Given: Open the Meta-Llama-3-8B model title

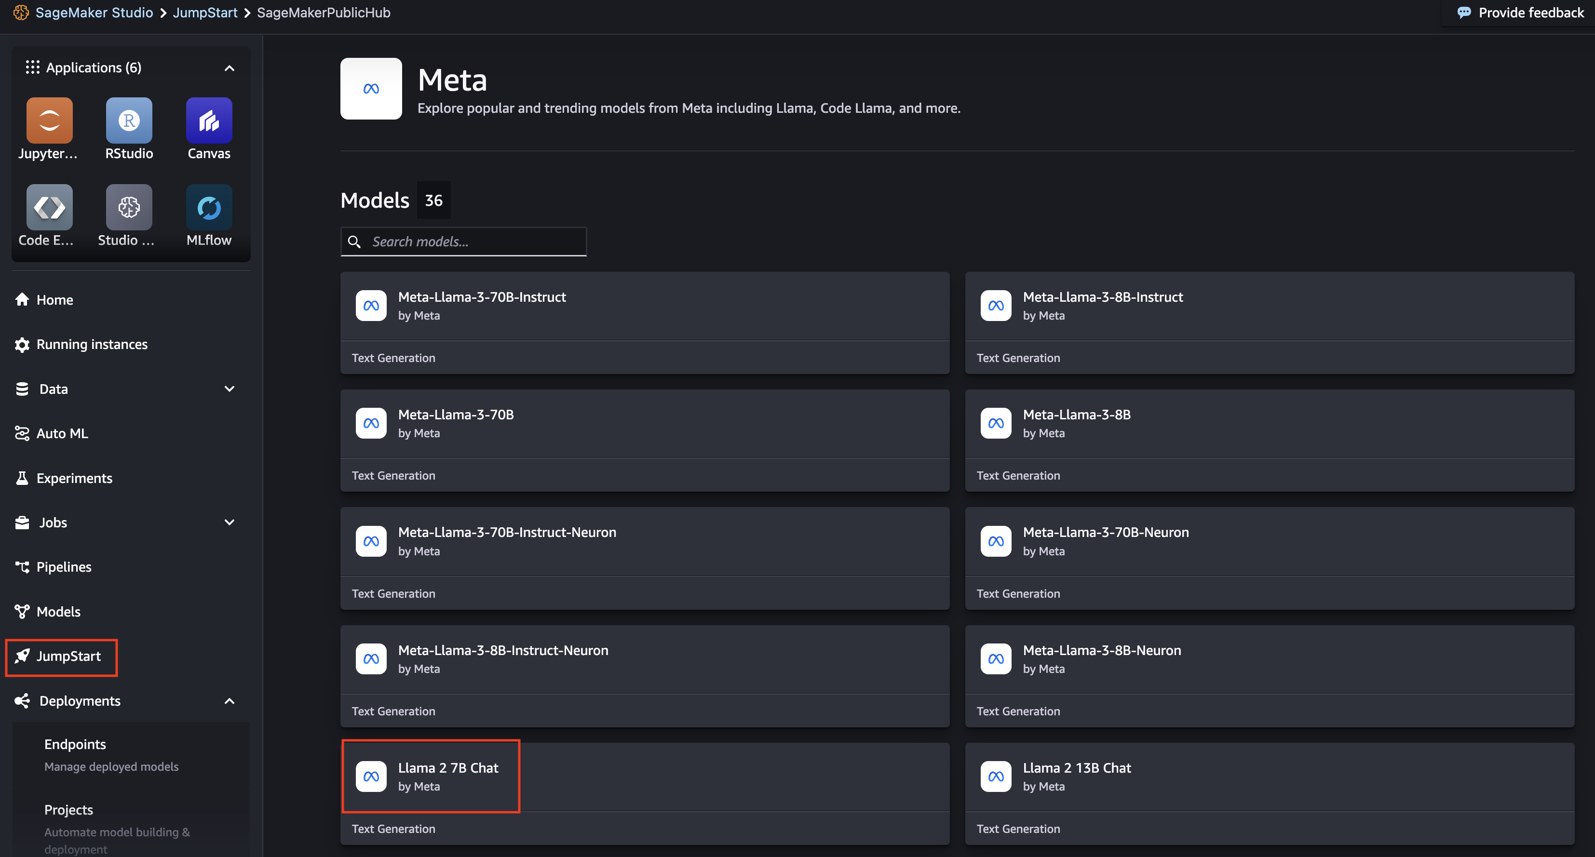Looking at the screenshot, I should pyautogui.click(x=1077, y=415).
